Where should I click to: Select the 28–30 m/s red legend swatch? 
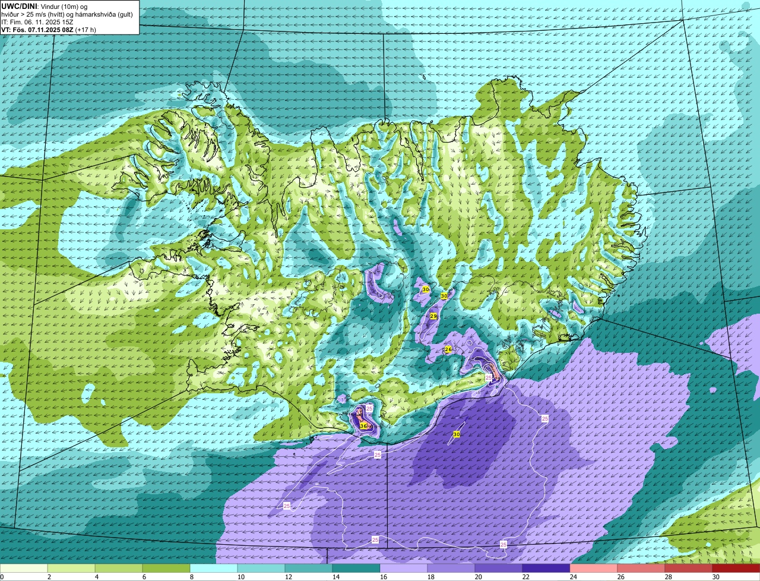(689, 569)
